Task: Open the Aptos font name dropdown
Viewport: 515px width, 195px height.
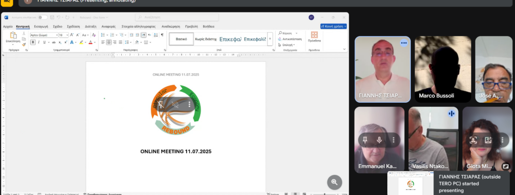Action: pyautogui.click(x=44, y=35)
